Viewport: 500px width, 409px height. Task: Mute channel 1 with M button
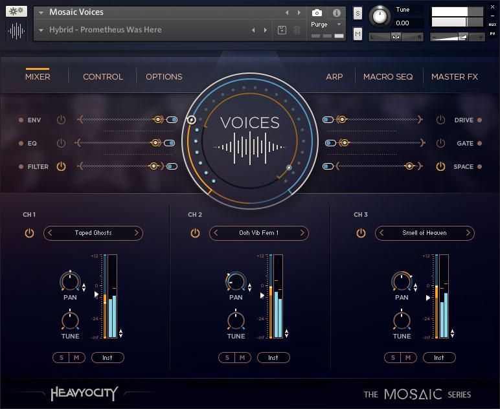click(76, 358)
